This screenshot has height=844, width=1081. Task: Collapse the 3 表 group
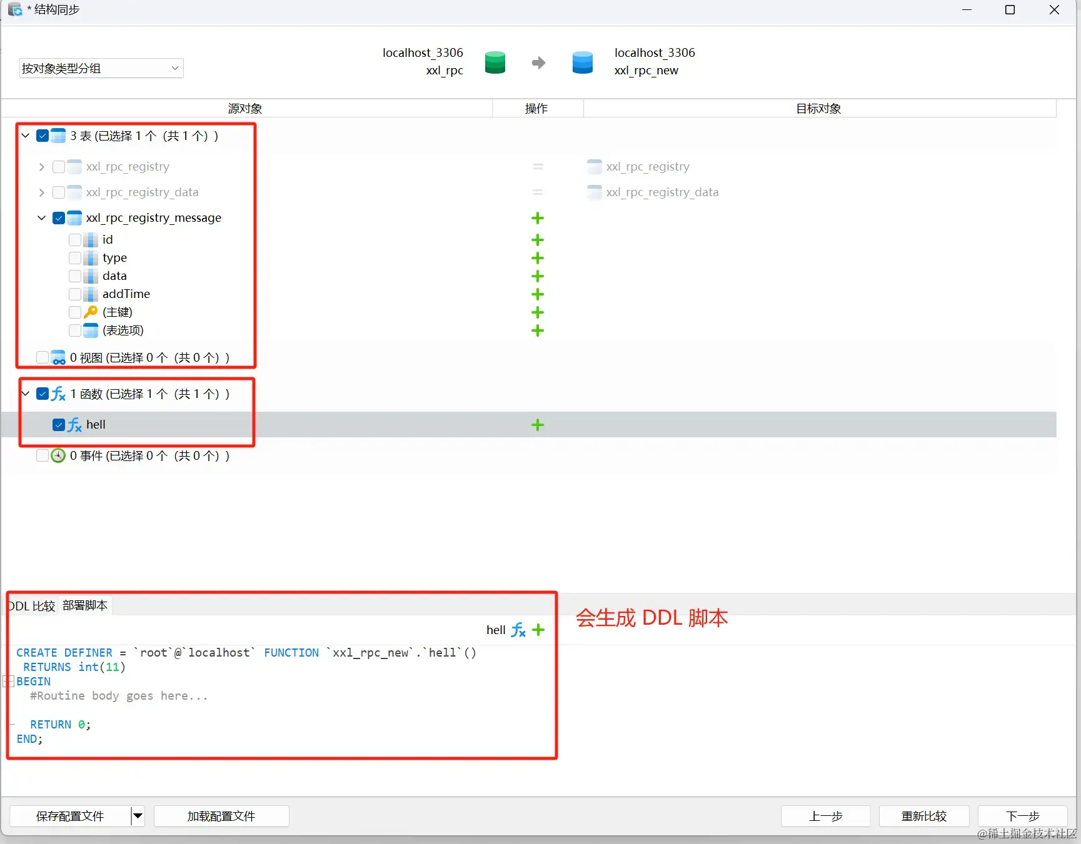click(26, 136)
